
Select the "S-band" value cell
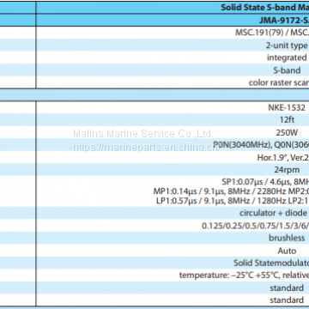(173, 70)
